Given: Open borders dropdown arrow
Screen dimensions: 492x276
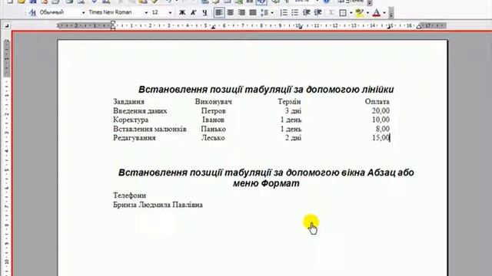Looking at the screenshot, I should coord(351,13).
